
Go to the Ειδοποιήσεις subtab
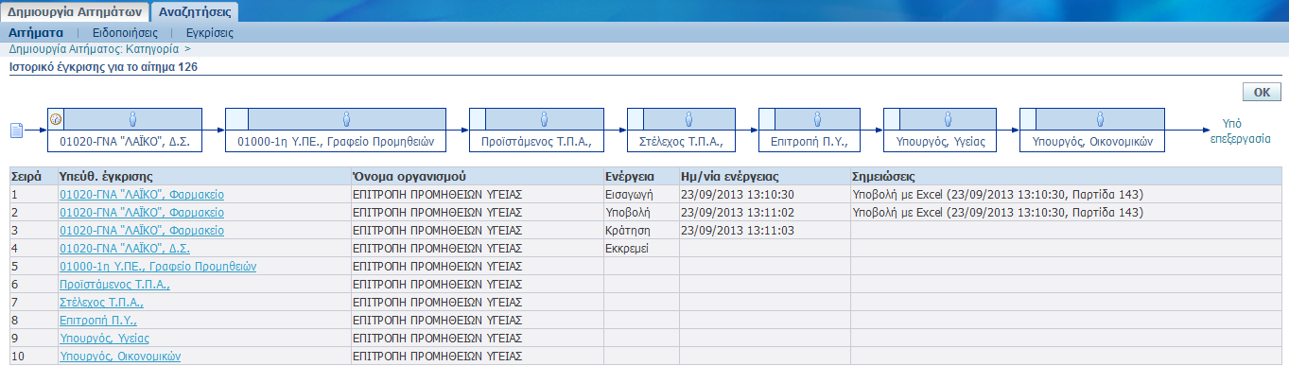(125, 32)
